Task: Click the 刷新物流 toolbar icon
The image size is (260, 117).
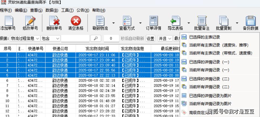Action: click(100, 21)
